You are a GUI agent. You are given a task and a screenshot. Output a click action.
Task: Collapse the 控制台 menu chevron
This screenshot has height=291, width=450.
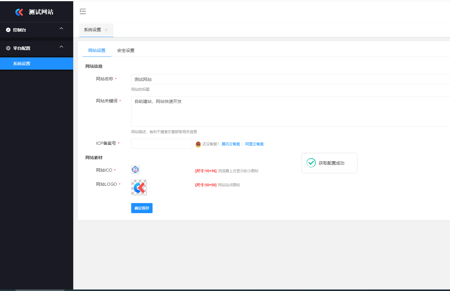[61, 28]
